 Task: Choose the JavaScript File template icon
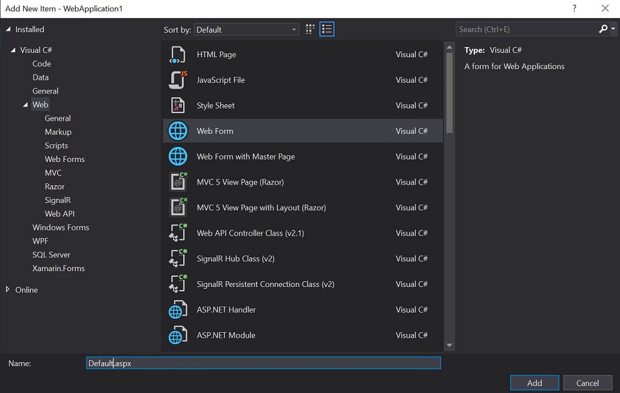pyautogui.click(x=178, y=80)
